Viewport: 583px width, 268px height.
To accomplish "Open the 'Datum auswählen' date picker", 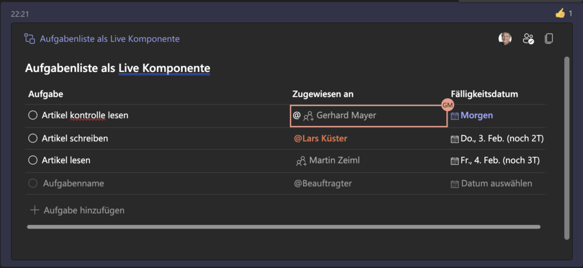I will click(491, 183).
